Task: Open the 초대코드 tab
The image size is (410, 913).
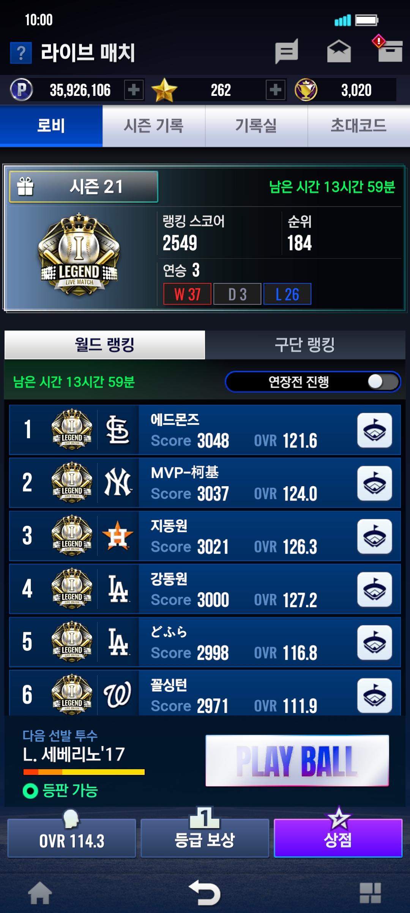Action: [x=359, y=126]
